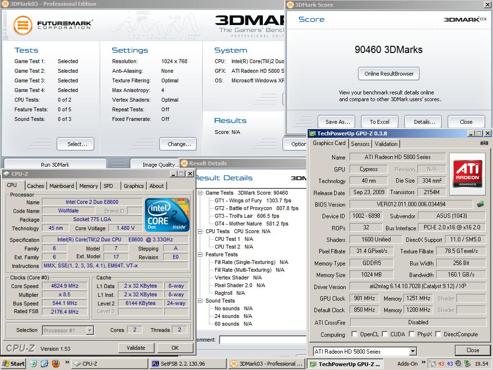This screenshot has width=493, height=370.
Task: Switch to SetFSB 2.2.130.96 in the taskbar
Action: [x=187, y=364]
